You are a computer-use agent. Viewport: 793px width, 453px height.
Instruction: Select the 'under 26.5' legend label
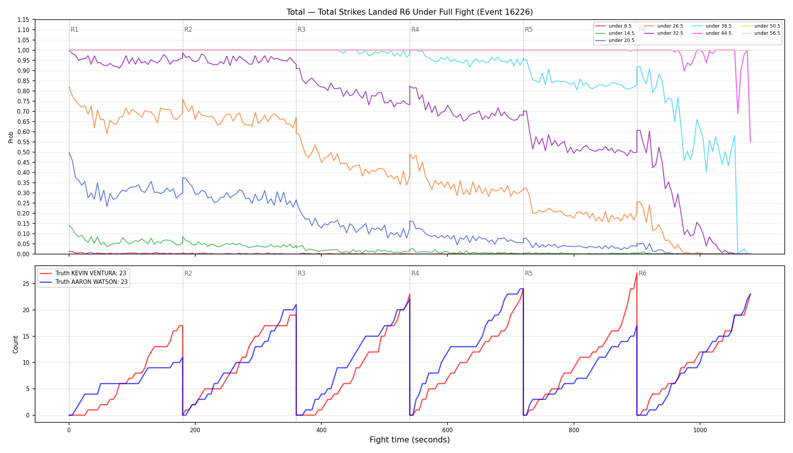pos(670,26)
